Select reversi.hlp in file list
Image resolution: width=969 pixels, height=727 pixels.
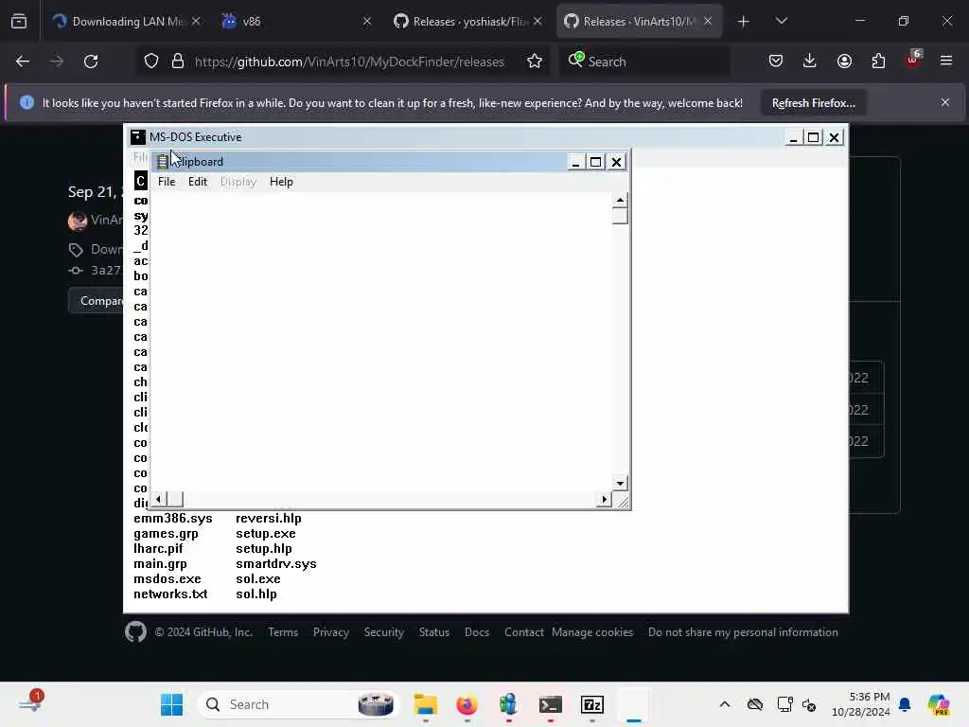click(x=268, y=519)
